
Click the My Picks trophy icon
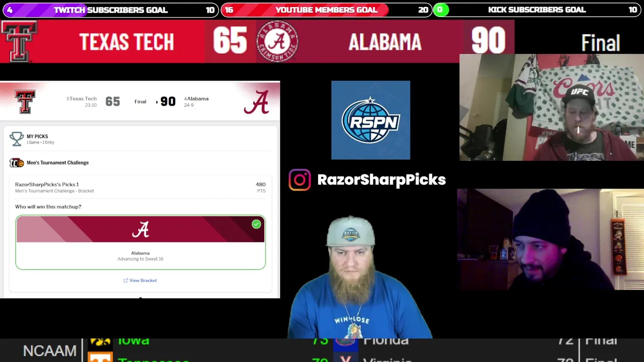point(17,139)
